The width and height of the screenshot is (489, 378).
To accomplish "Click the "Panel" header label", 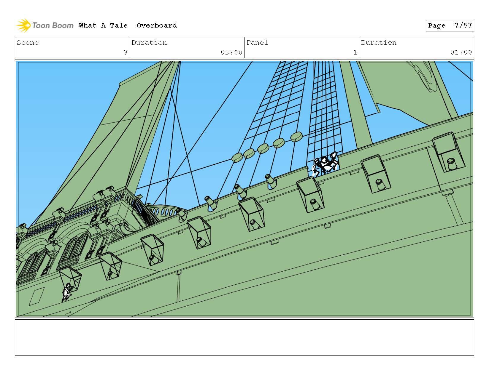I will point(257,43).
